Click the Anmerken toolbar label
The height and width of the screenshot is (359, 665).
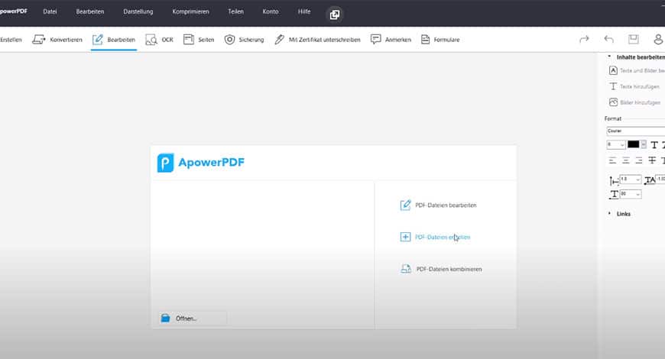click(x=397, y=40)
